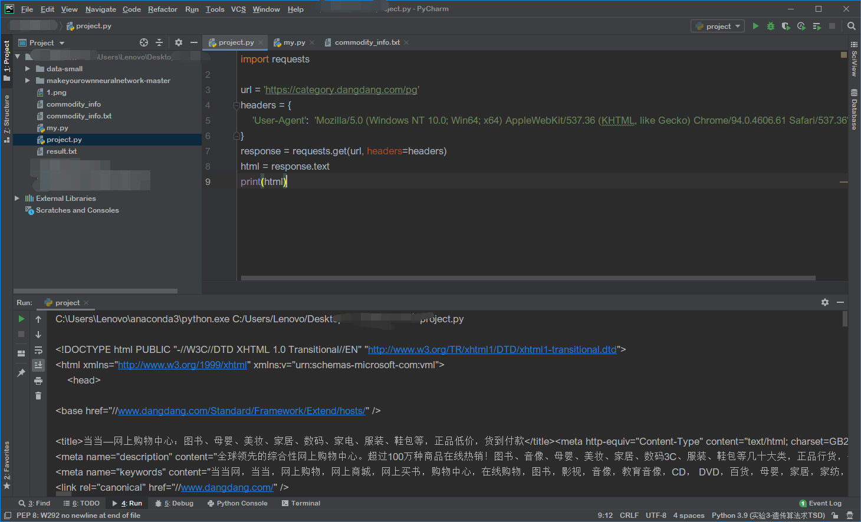Collapse the headers dictionary fold marker
861x522 pixels.
tap(236, 105)
